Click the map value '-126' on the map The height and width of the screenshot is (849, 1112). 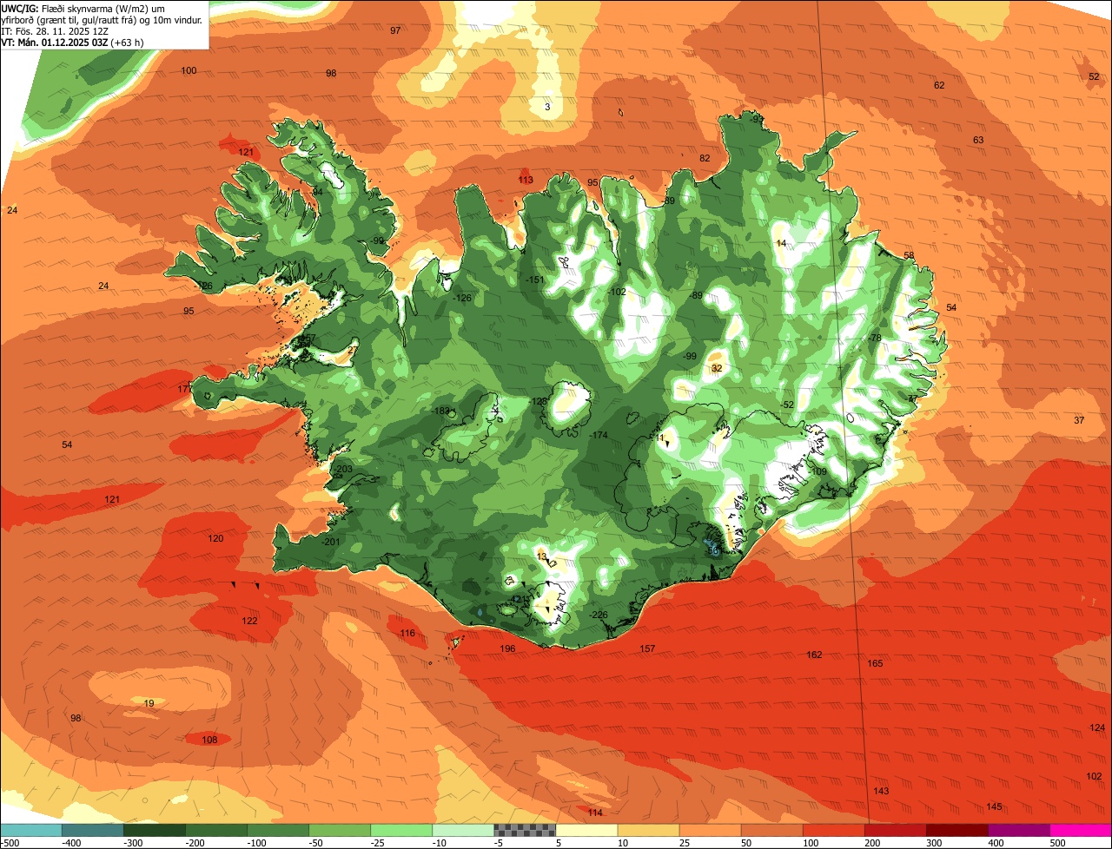pyautogui.click(x=463, y=298)
